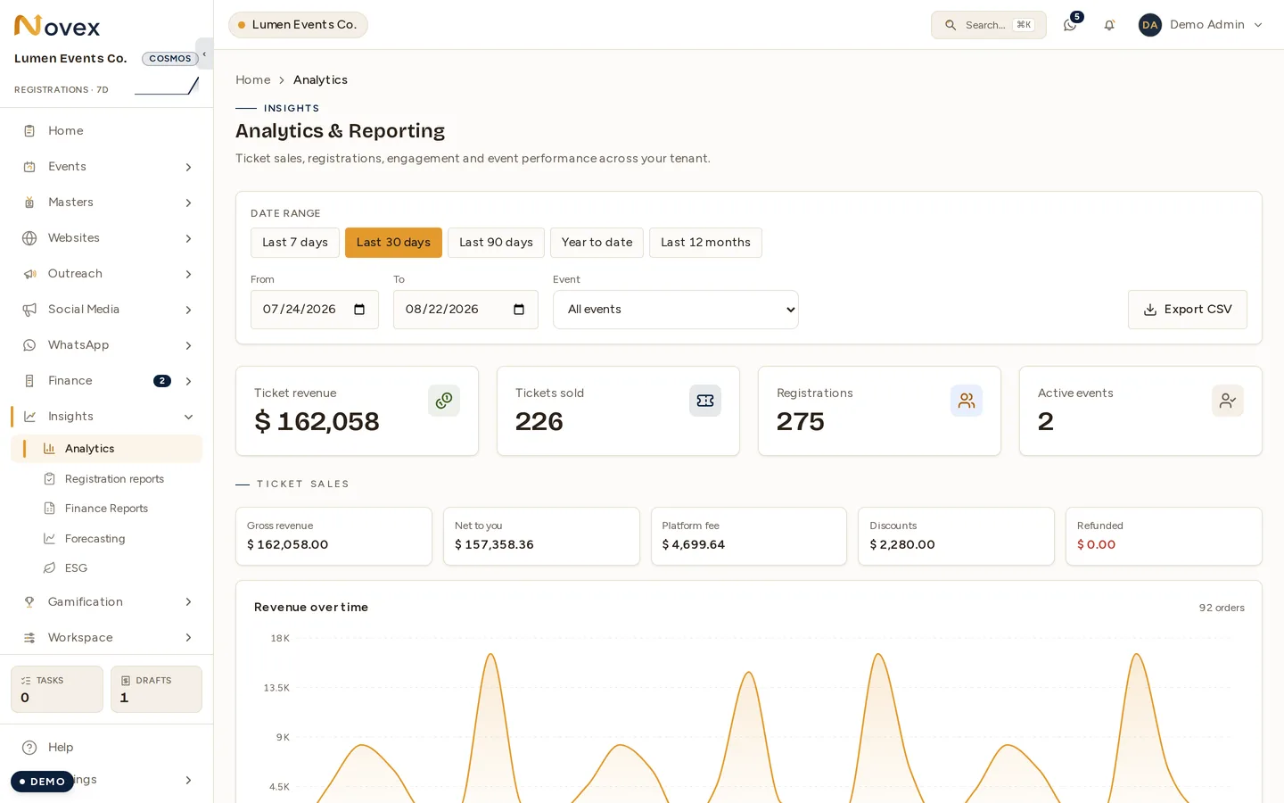
Task: Select Last 90 days range
Action: tap(496, 243)
